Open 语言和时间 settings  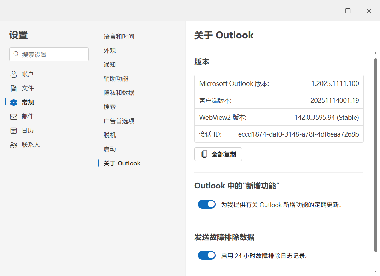click(x=119, y=37)
